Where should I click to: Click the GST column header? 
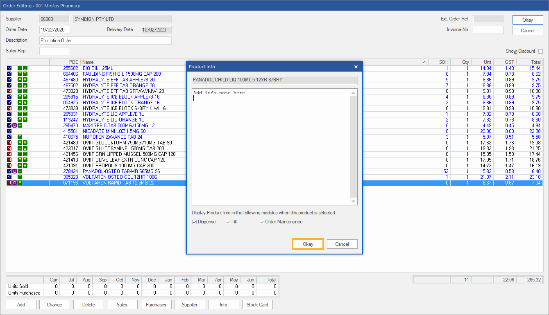pos(504,62)
